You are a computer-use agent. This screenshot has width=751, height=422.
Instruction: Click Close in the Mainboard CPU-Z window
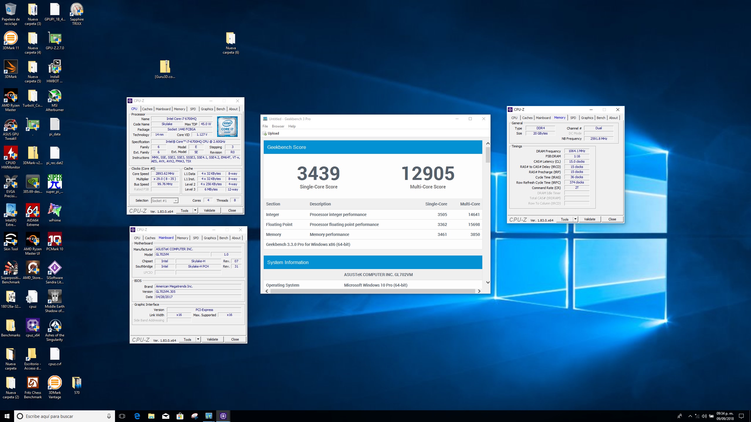click(x=235, y=339)
